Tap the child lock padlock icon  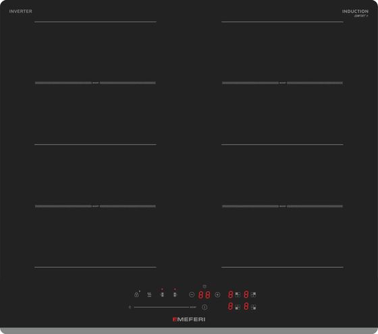[x=136, y=294]
